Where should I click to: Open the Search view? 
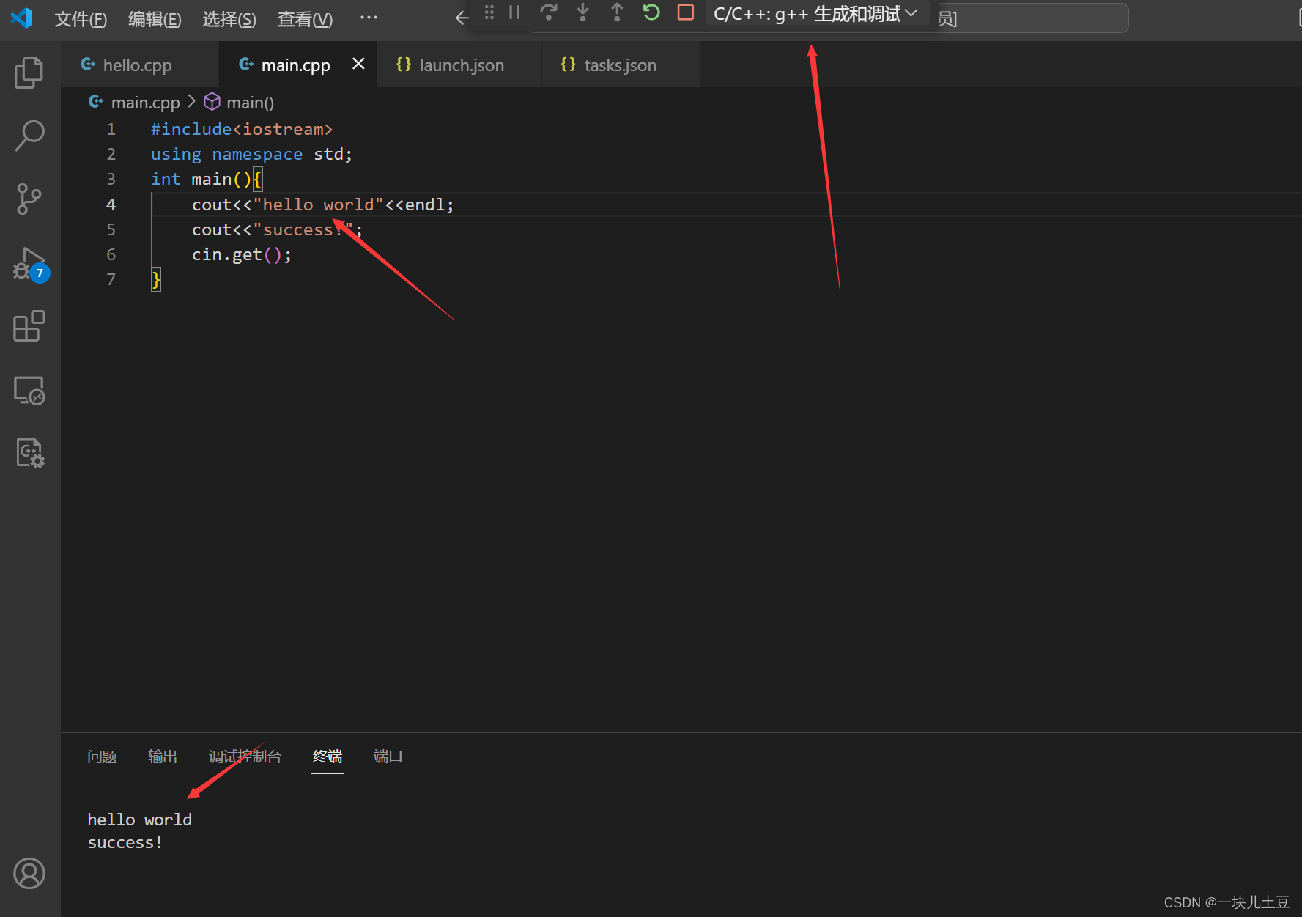coord(29,136)
